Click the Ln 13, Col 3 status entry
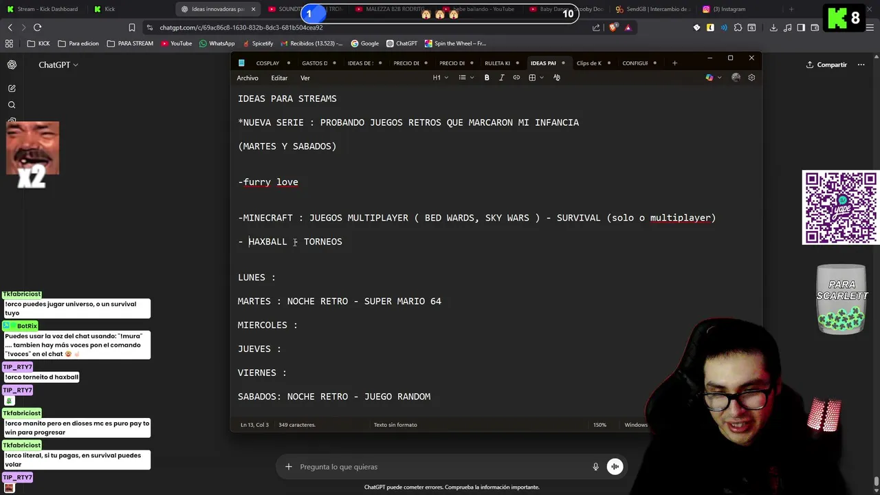This screenshot has height=495, width=880. [254, 425]
